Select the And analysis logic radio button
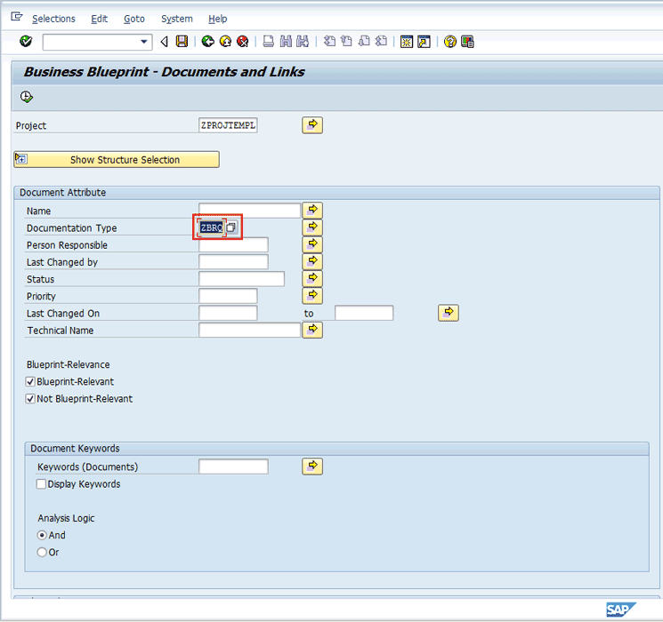This screenshot has width=663, height=622. pos(42,535)
